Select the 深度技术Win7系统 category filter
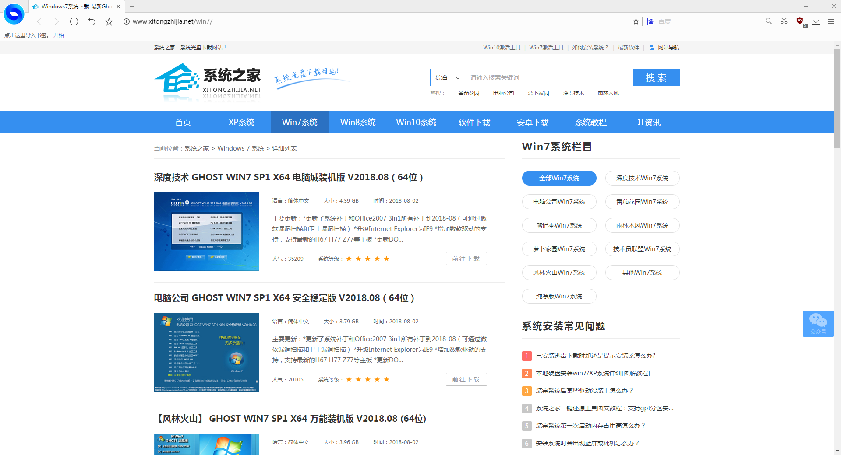 click(642, 178)
